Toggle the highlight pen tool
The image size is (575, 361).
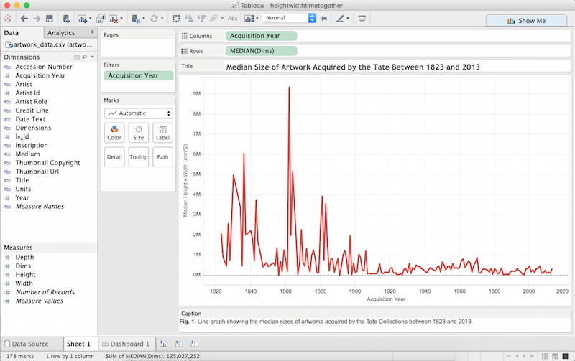340,19
